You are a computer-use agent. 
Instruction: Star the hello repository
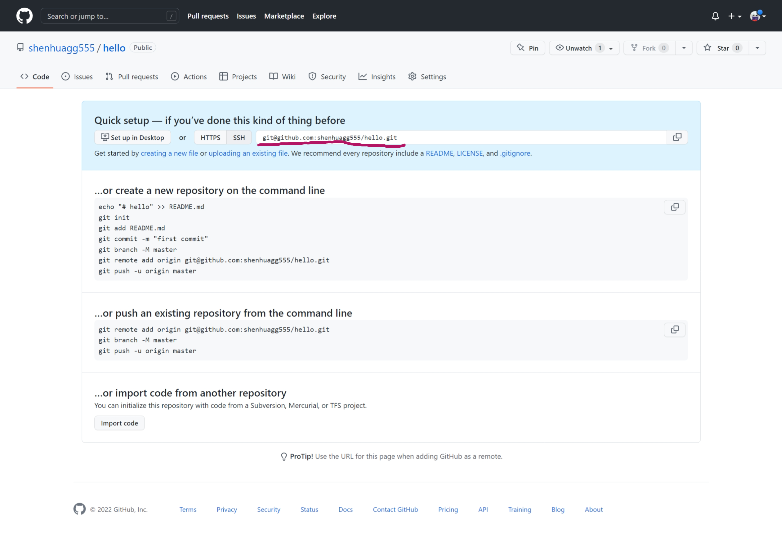pos(723,48)
